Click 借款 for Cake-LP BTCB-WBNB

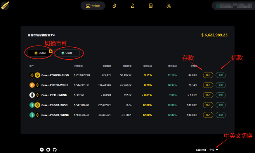coord(220,85)
